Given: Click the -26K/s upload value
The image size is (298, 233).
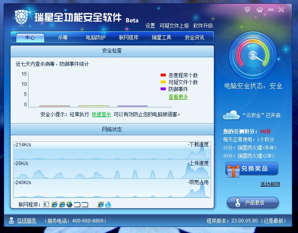Looking at the screenshot, I should (x=21, y=163).
